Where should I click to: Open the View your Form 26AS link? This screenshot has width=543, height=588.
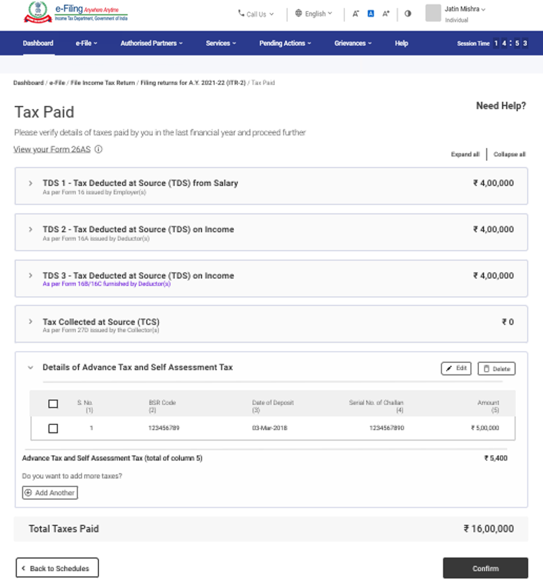pos(51,150)
